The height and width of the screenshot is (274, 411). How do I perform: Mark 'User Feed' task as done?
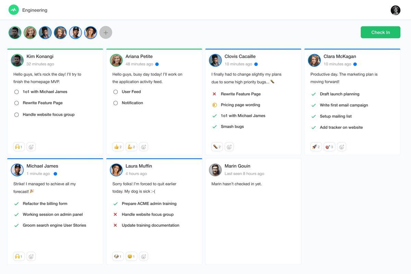115,92
